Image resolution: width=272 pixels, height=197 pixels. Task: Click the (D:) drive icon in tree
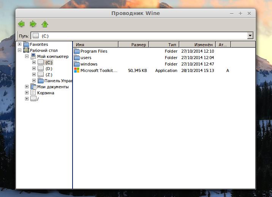(41, 68)
